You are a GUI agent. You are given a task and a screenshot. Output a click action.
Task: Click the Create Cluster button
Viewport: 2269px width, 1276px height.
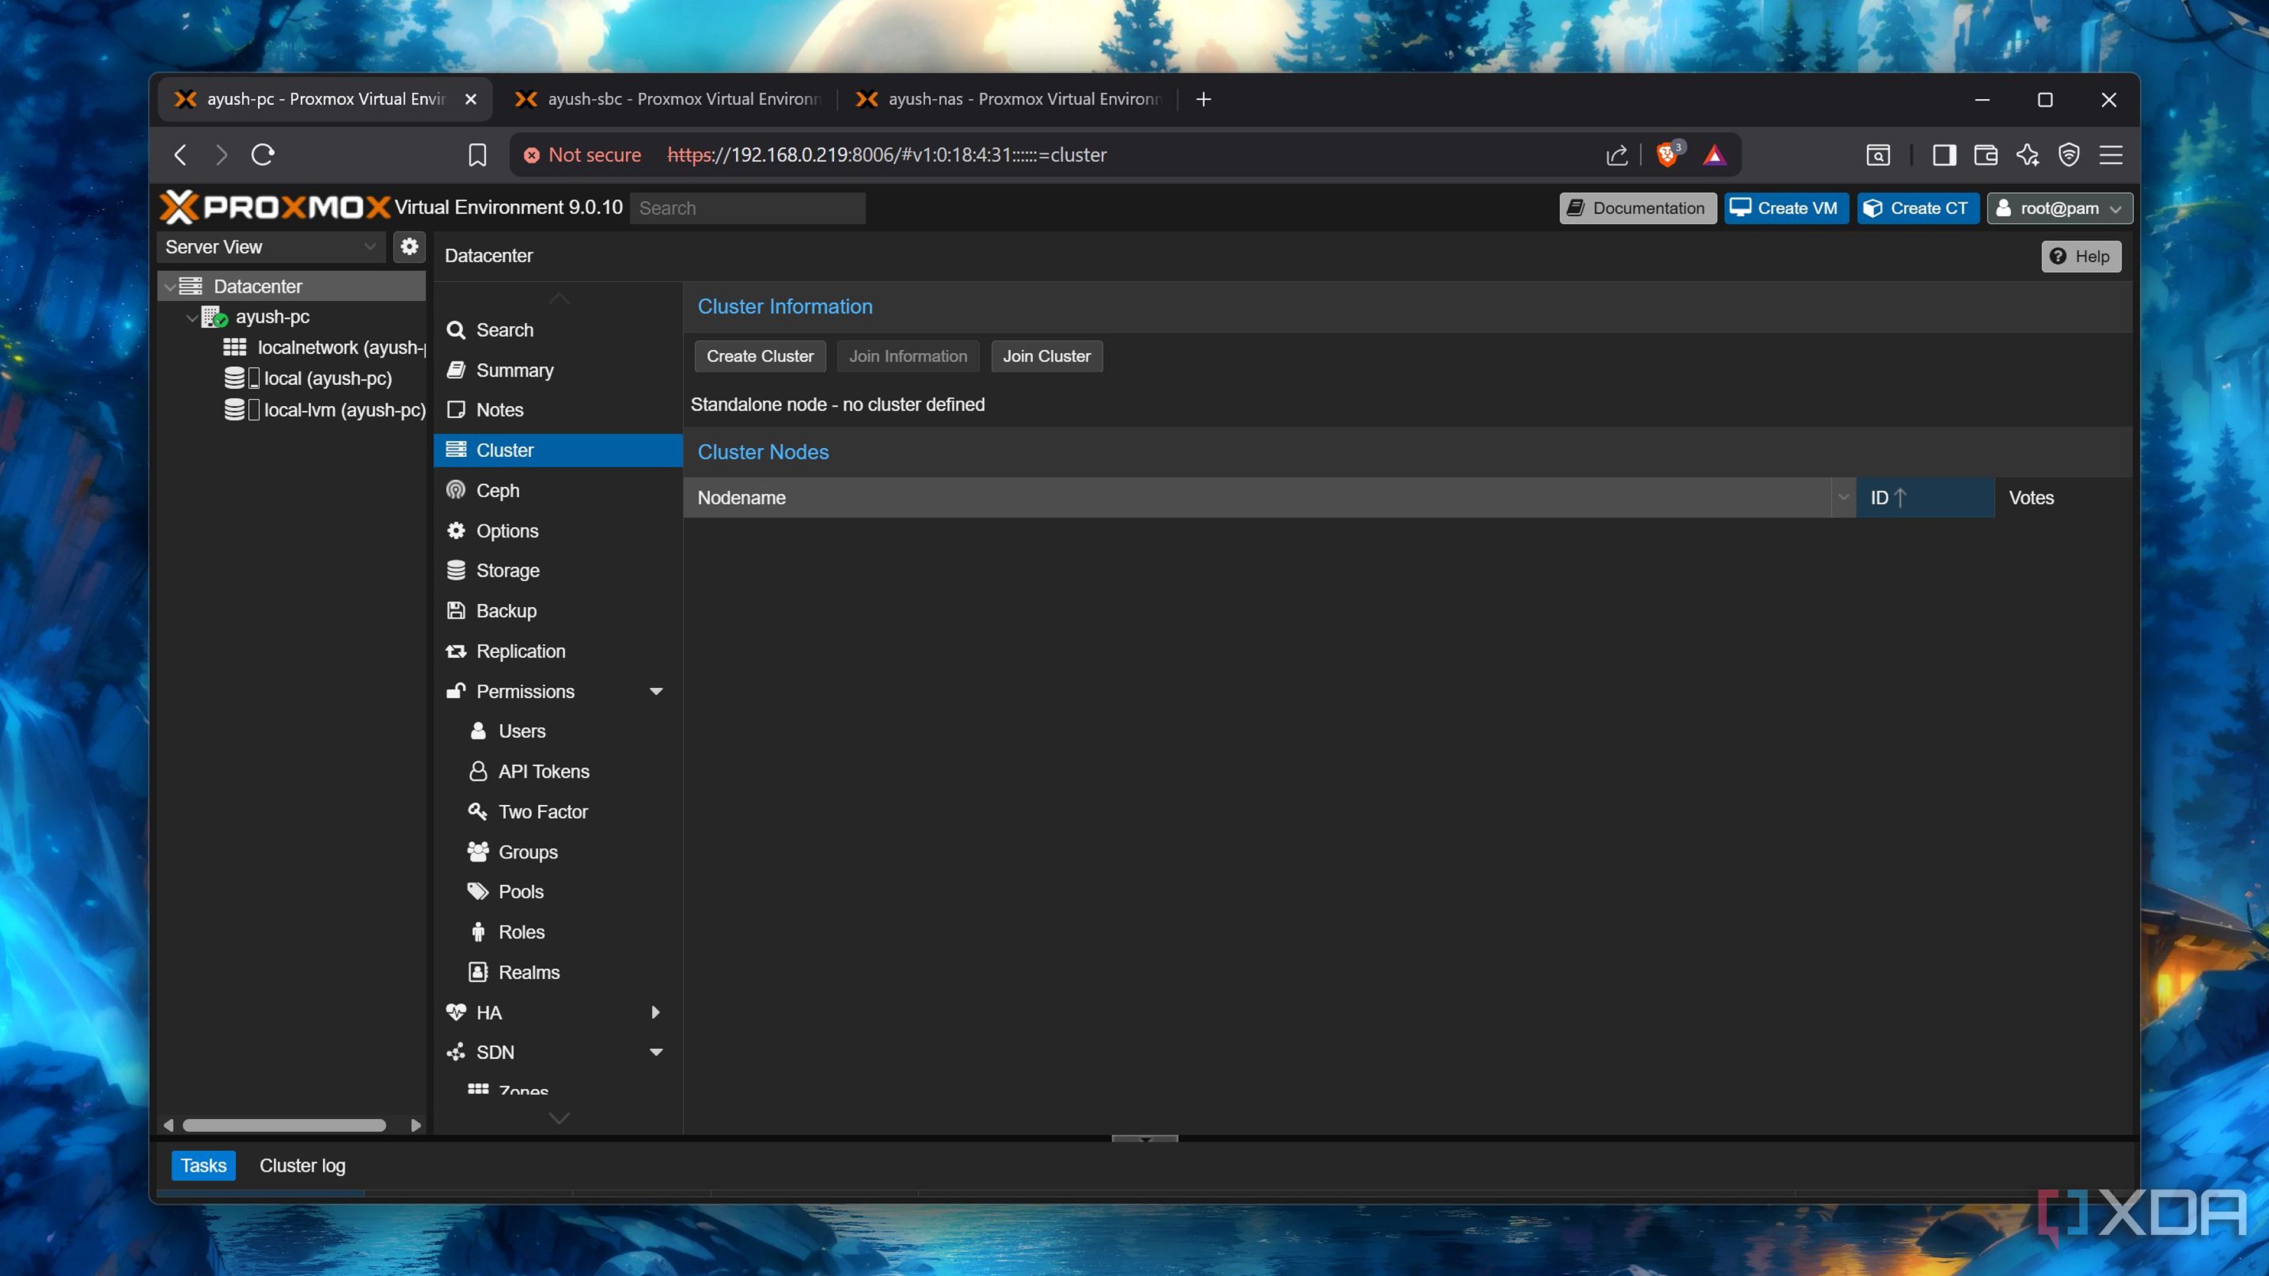[x=760, y=357]
